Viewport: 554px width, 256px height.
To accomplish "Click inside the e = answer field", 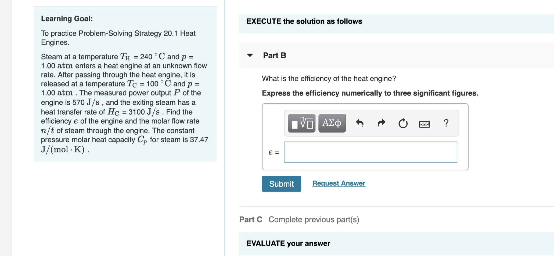I will pos(371,152).
